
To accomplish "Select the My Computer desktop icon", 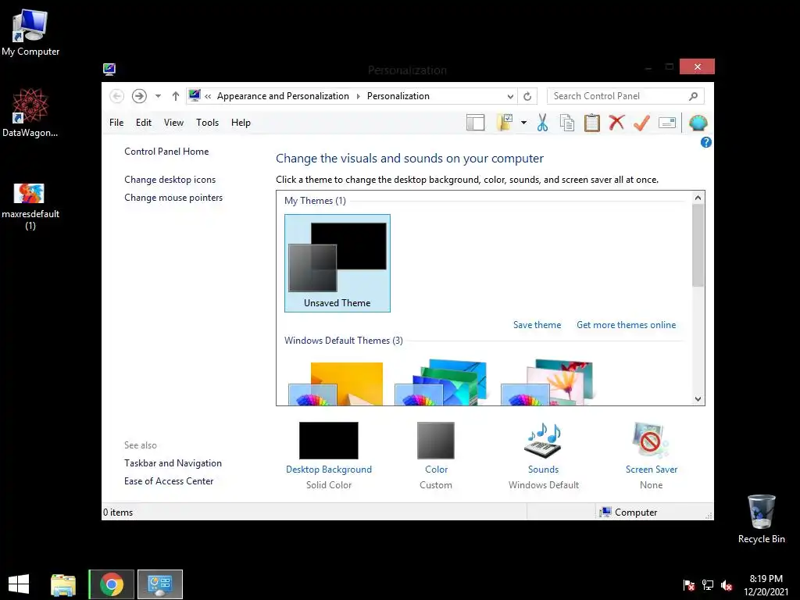I will click(x=30, y=33).
